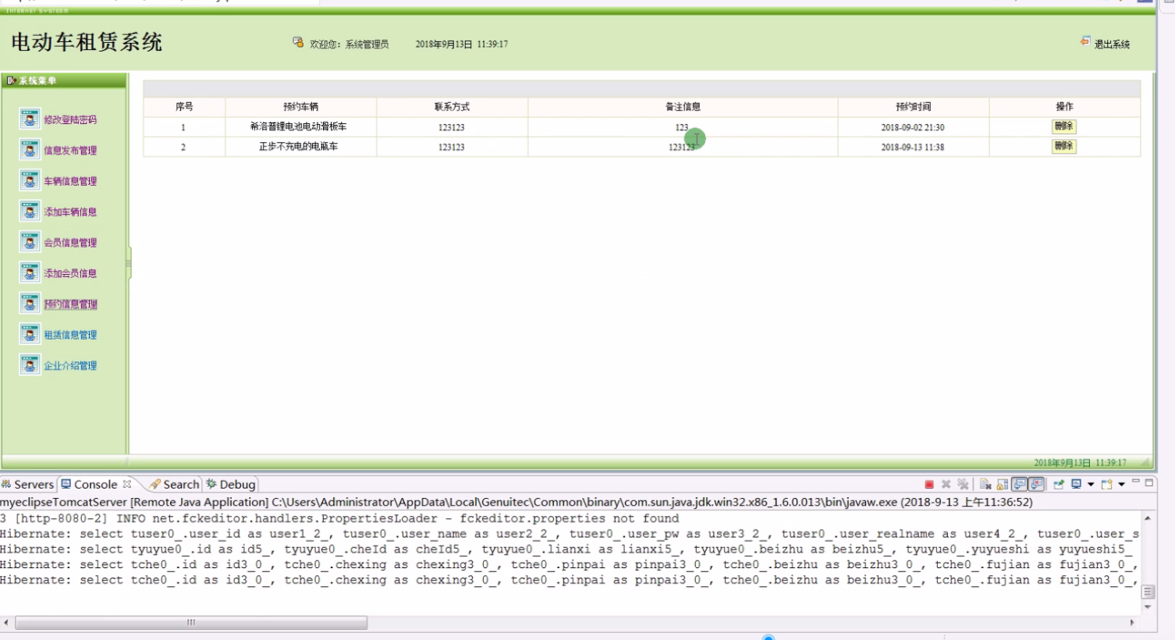Click the 备注信息 column header
The height and width of the screenshot is (640, 1175).
tap(683, 107)
